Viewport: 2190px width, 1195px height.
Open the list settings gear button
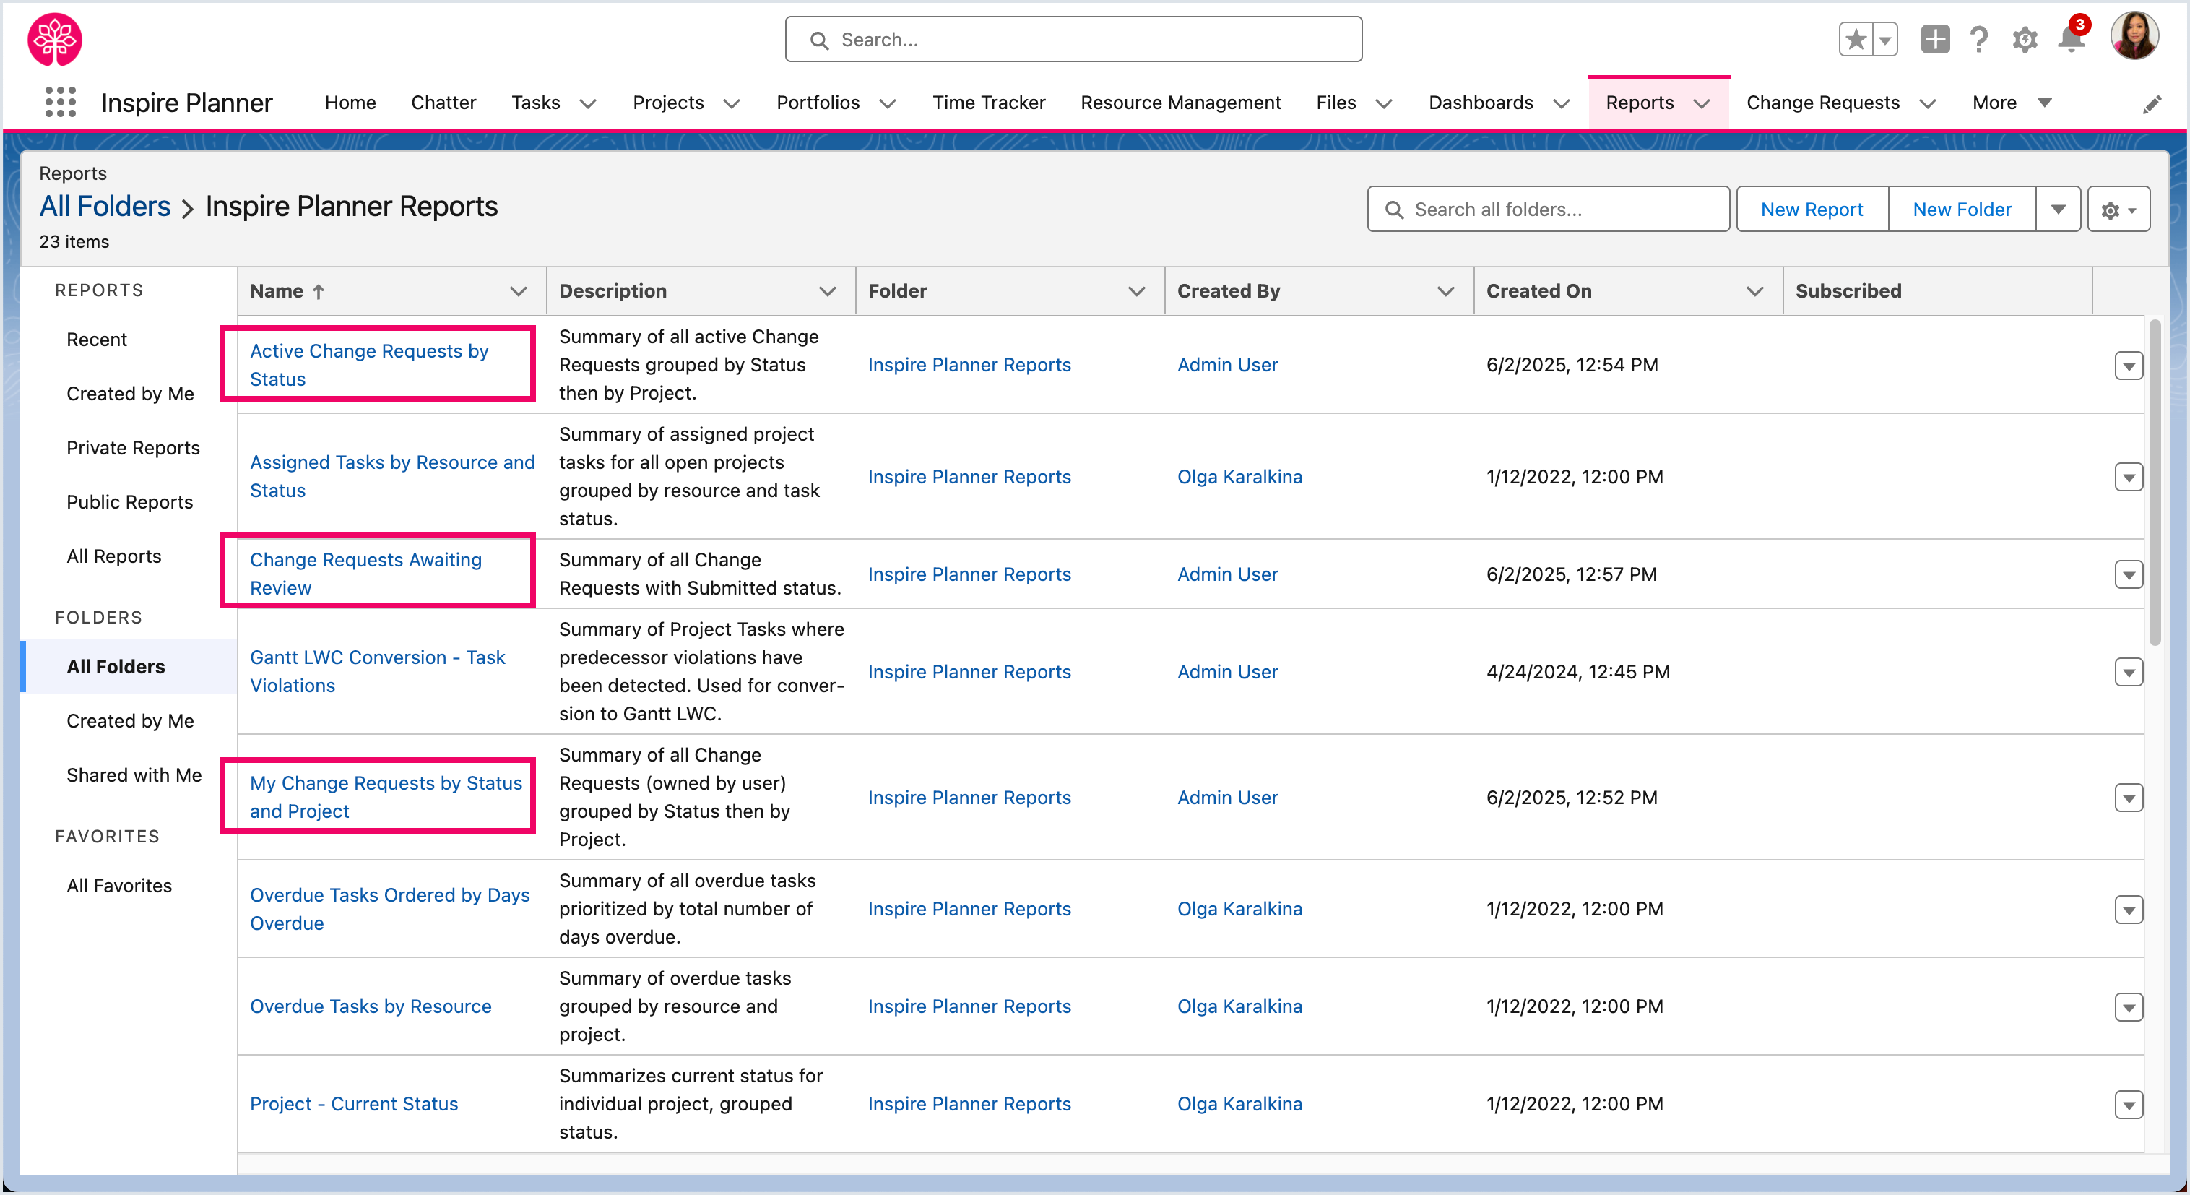pyautogui.click(x=2118, y=210)
